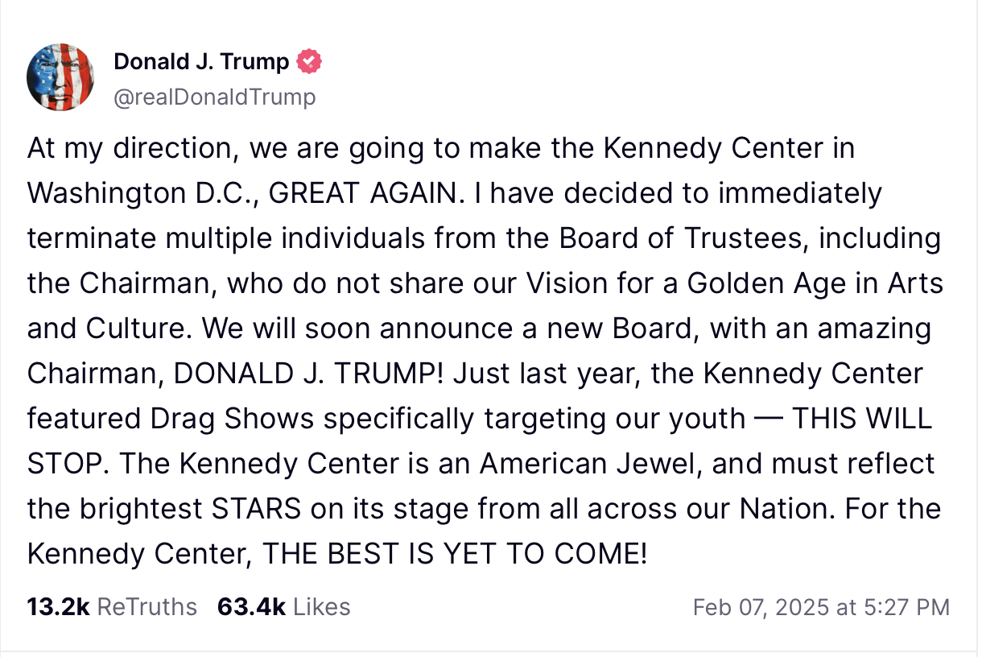Image resolution: width=982 pixels, height=657 pixels.
Task: Open the @realDonaldTrump handle link
Action: [x=215, y=97]
